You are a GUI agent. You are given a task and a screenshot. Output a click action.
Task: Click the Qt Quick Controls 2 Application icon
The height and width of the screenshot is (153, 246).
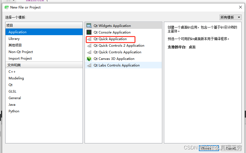[x=89, y=46]
